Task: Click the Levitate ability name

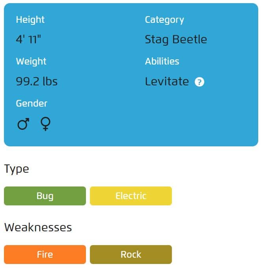Action: tap(167, 81)
